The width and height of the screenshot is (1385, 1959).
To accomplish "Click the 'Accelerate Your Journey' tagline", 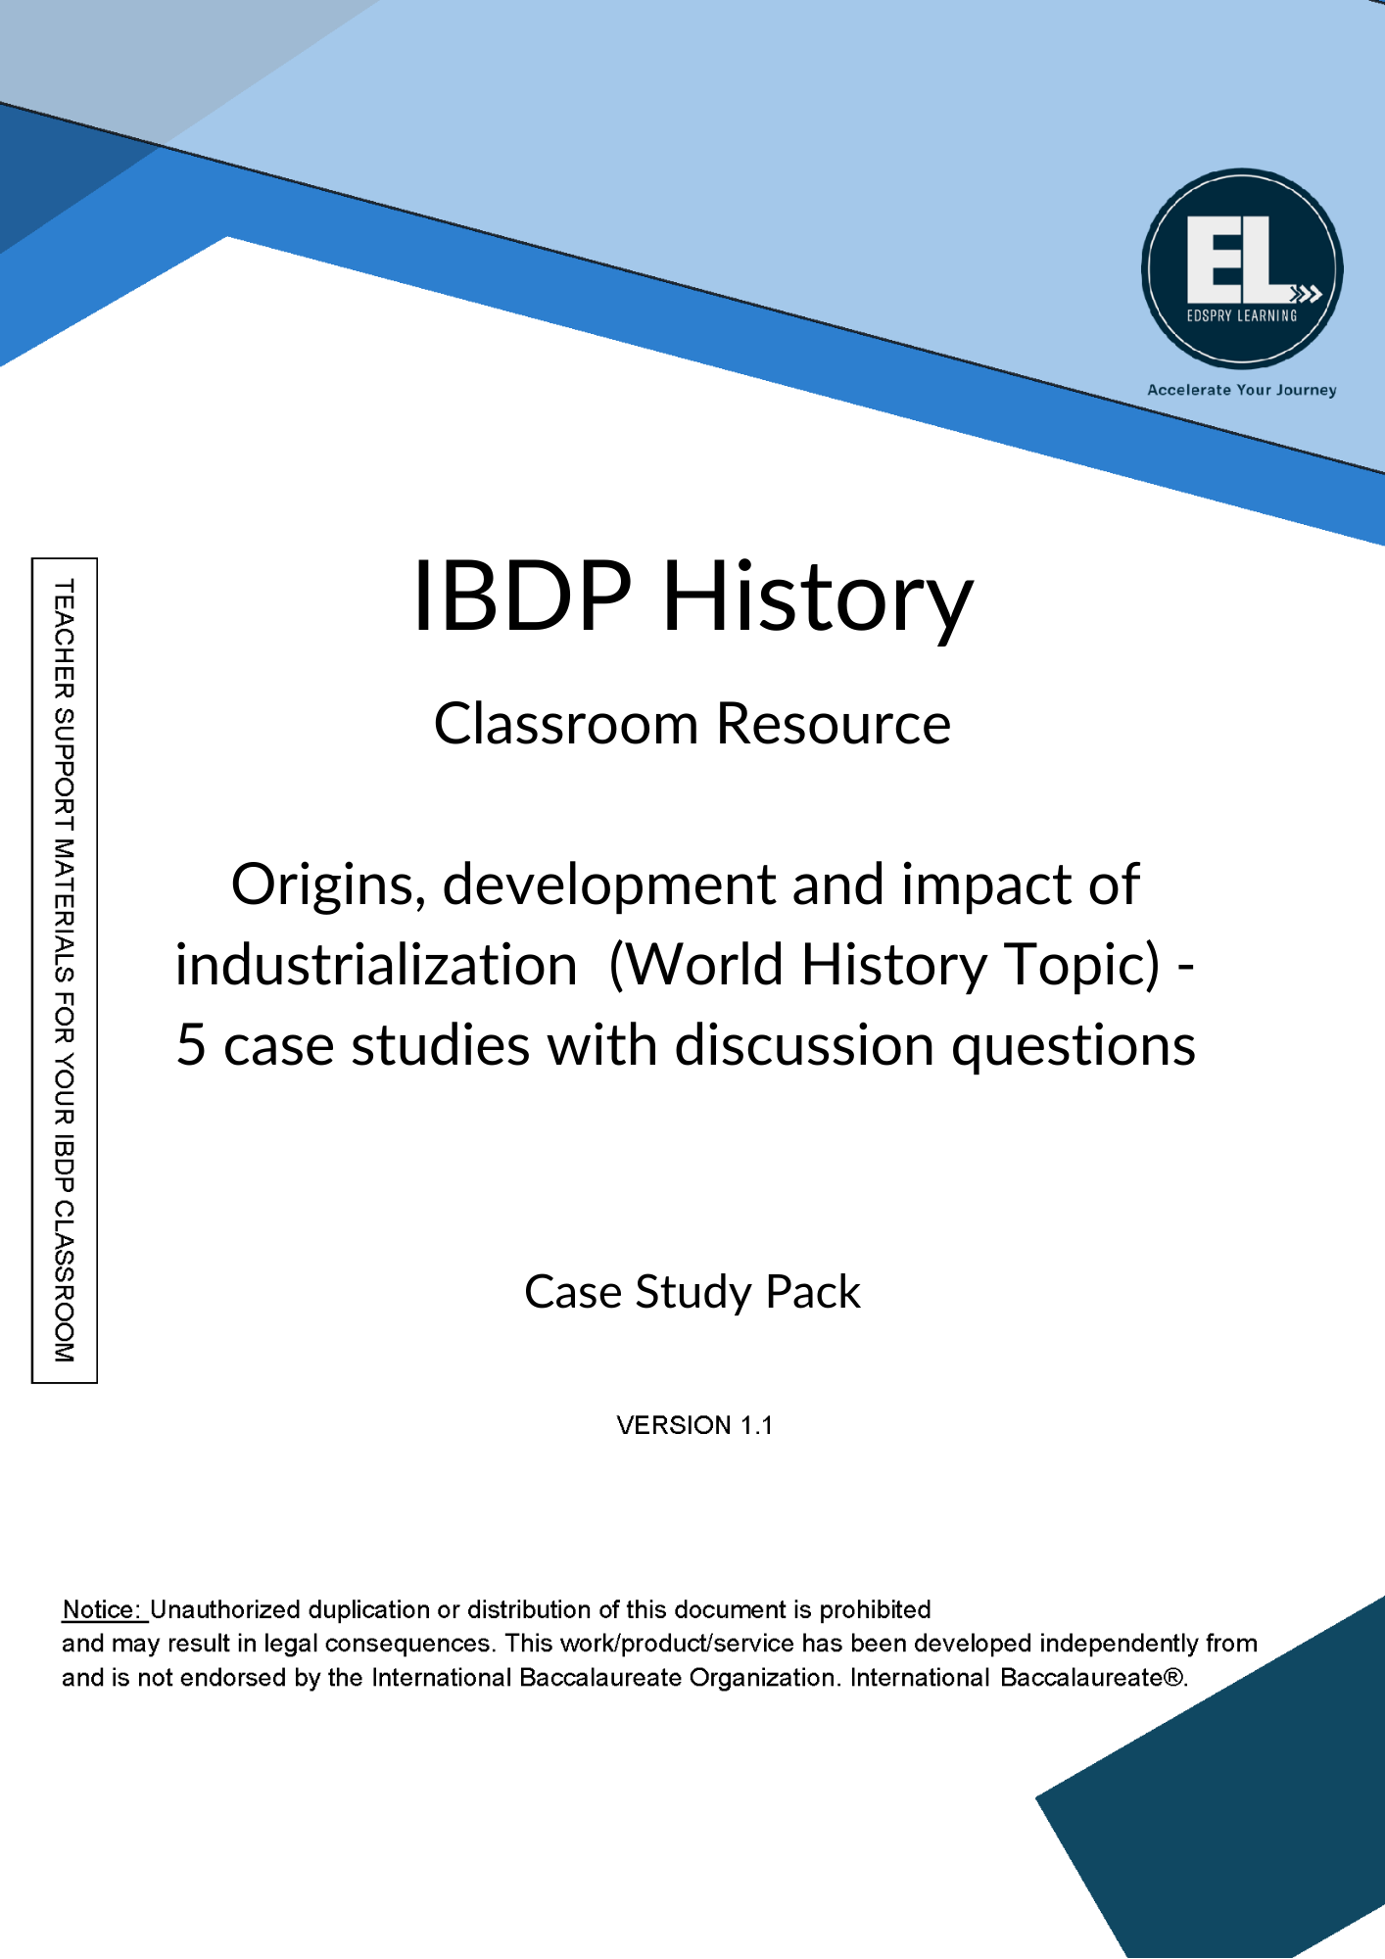I will point(1242,390).
